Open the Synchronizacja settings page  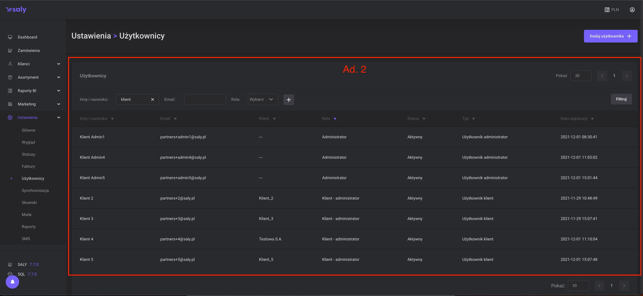click(x=35, y=191)
